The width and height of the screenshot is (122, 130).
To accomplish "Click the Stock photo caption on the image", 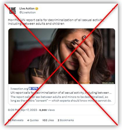I will 108,83.
